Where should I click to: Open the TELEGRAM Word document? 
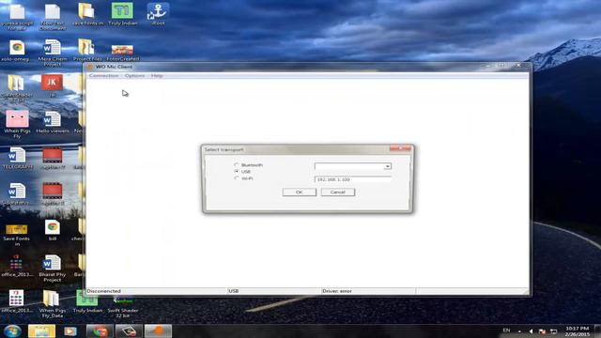[17, 158]
